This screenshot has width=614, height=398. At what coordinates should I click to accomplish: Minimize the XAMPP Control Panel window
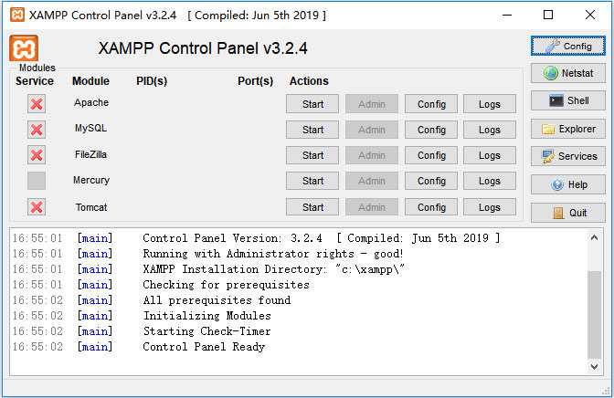[x=507, y=15]
